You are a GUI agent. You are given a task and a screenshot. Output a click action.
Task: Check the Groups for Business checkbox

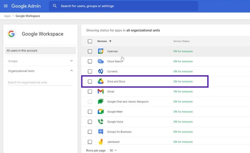point(90,132)
